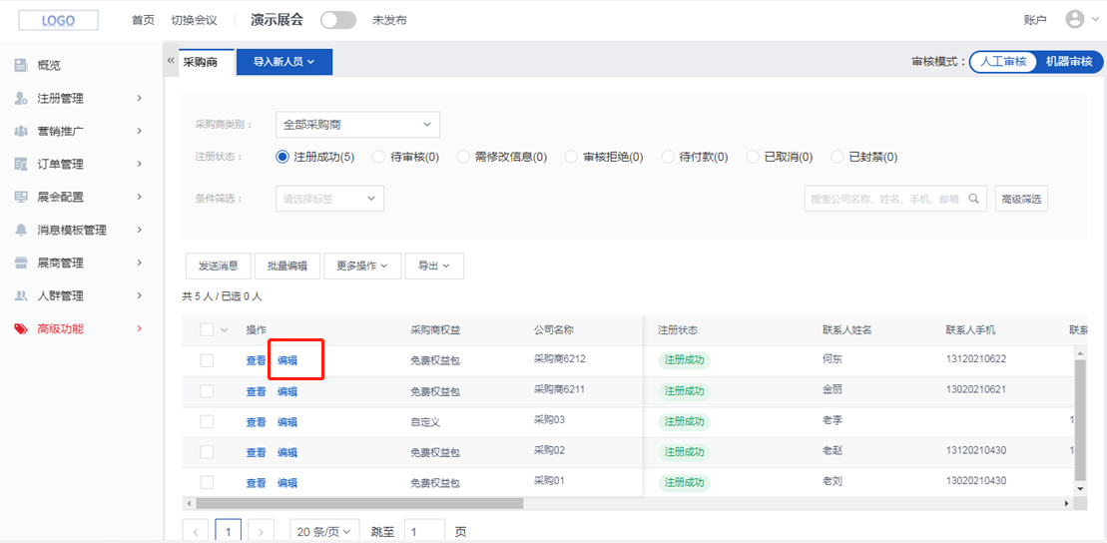Viewport: 1107px width, 543px height.
Task: Switch to 采购商 tab
Action: click(x=200, y=62)
